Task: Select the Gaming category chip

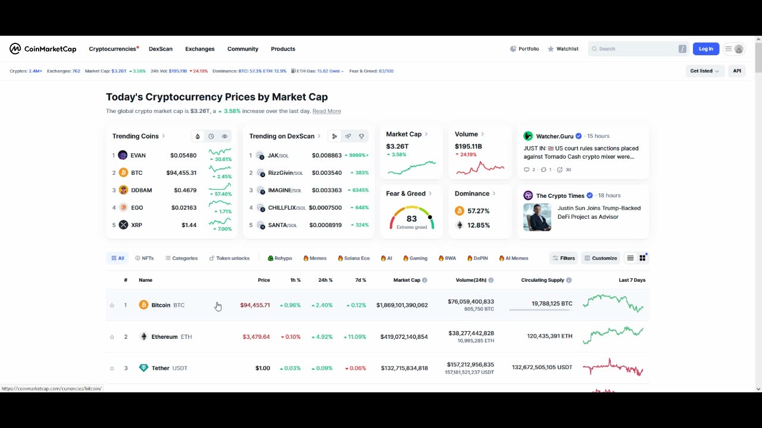Action: pos(416,258)
